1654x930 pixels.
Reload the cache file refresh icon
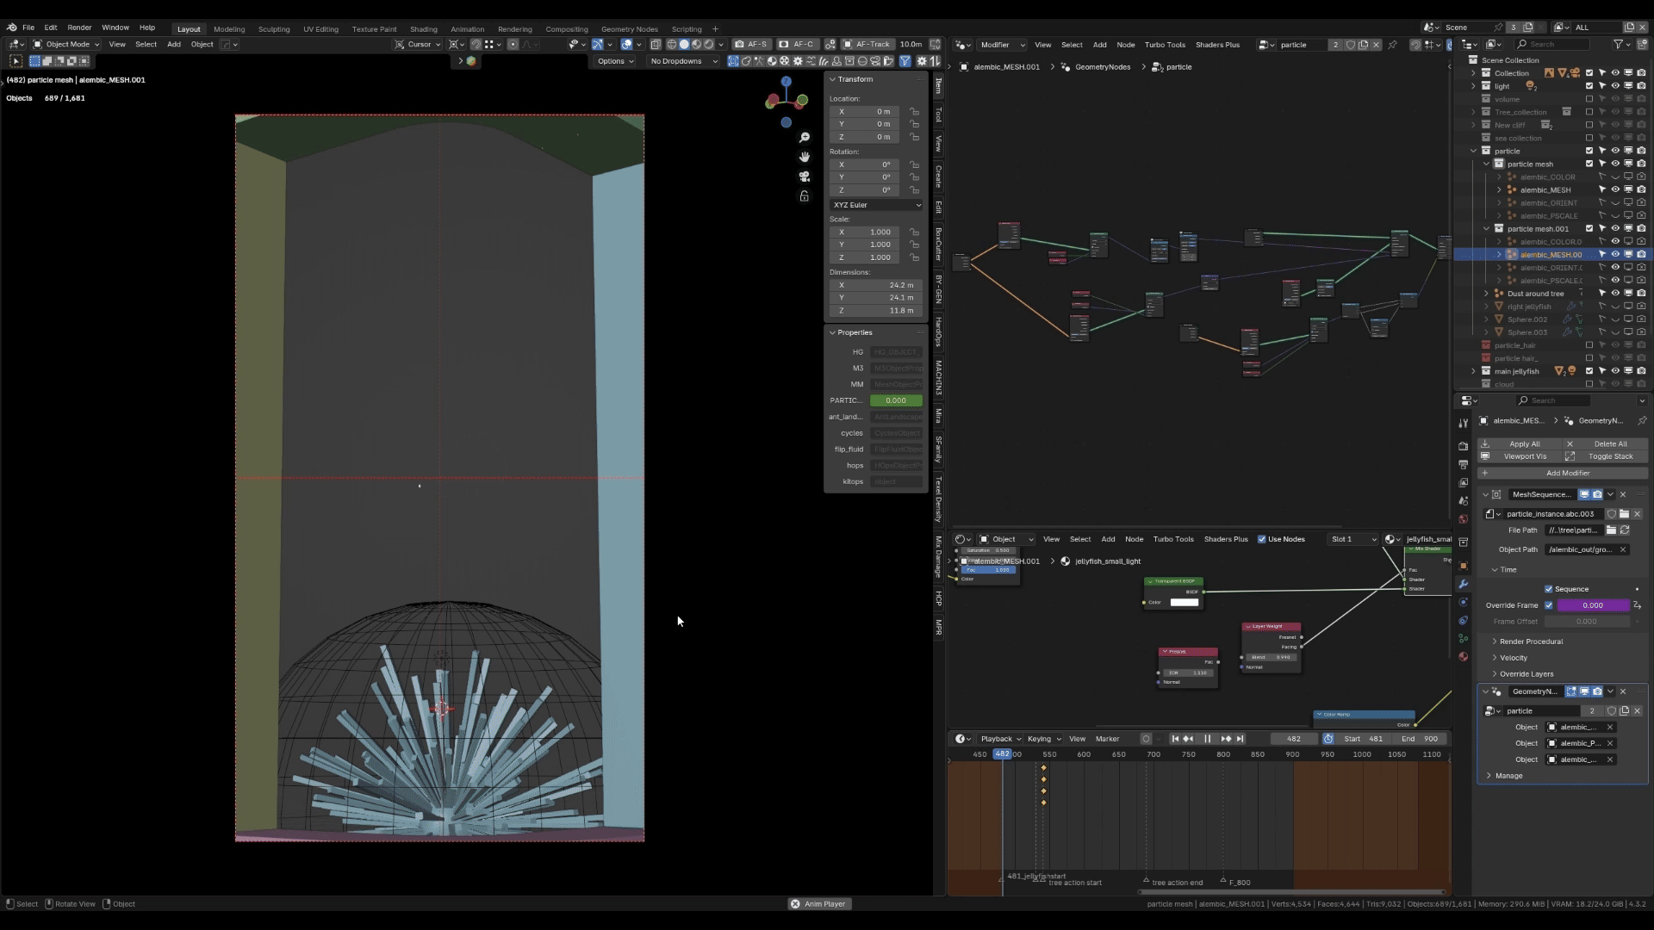(x=1625, y=530)
